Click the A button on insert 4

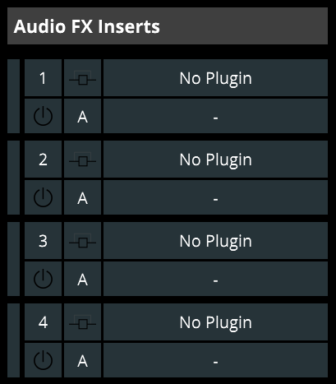82,360
